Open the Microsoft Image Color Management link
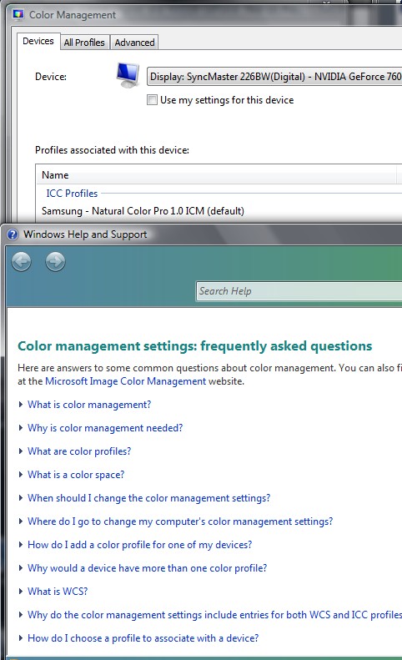Screen dimensions: 402x660 tap(125, 381)
